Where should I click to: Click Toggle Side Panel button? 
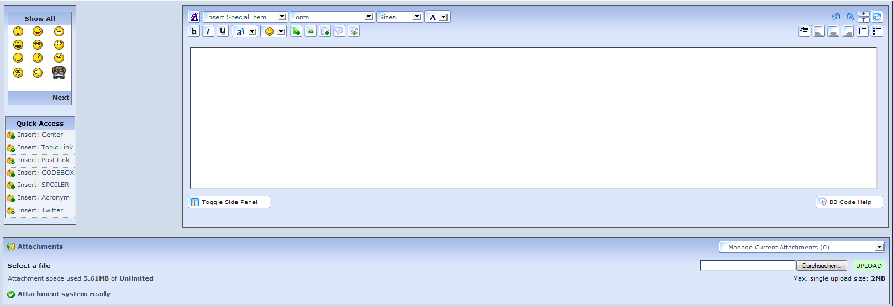(x=229, y=202)
